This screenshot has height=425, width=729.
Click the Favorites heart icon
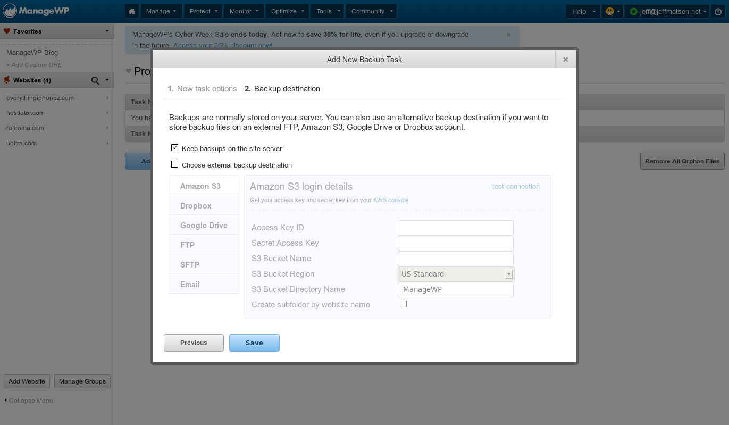pos(7,31)
